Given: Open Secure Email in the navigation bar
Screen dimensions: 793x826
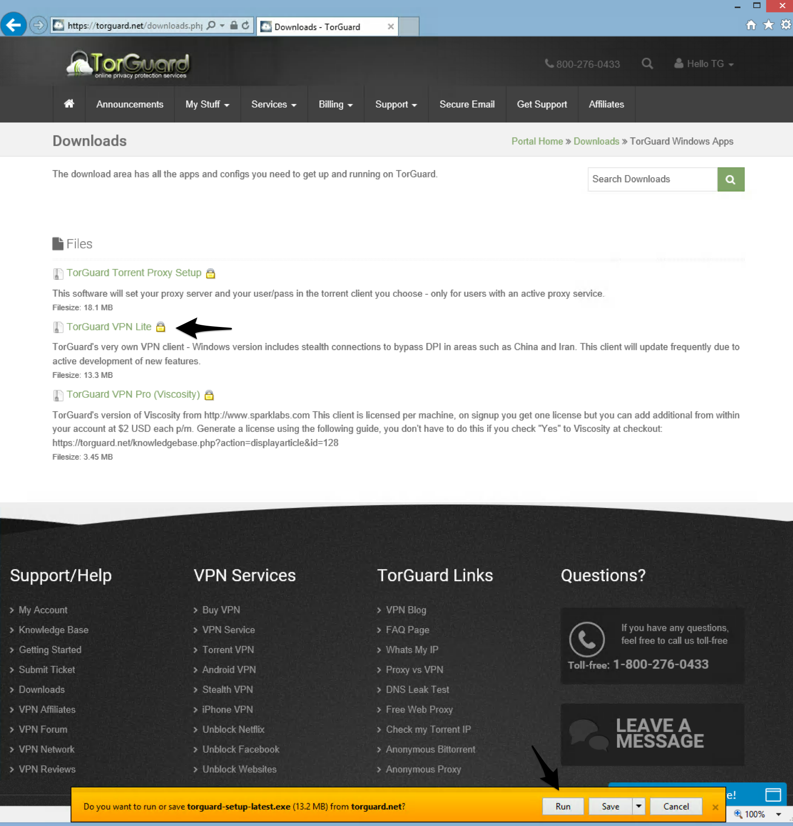Looking at the screenshot, I should point(467,104).
